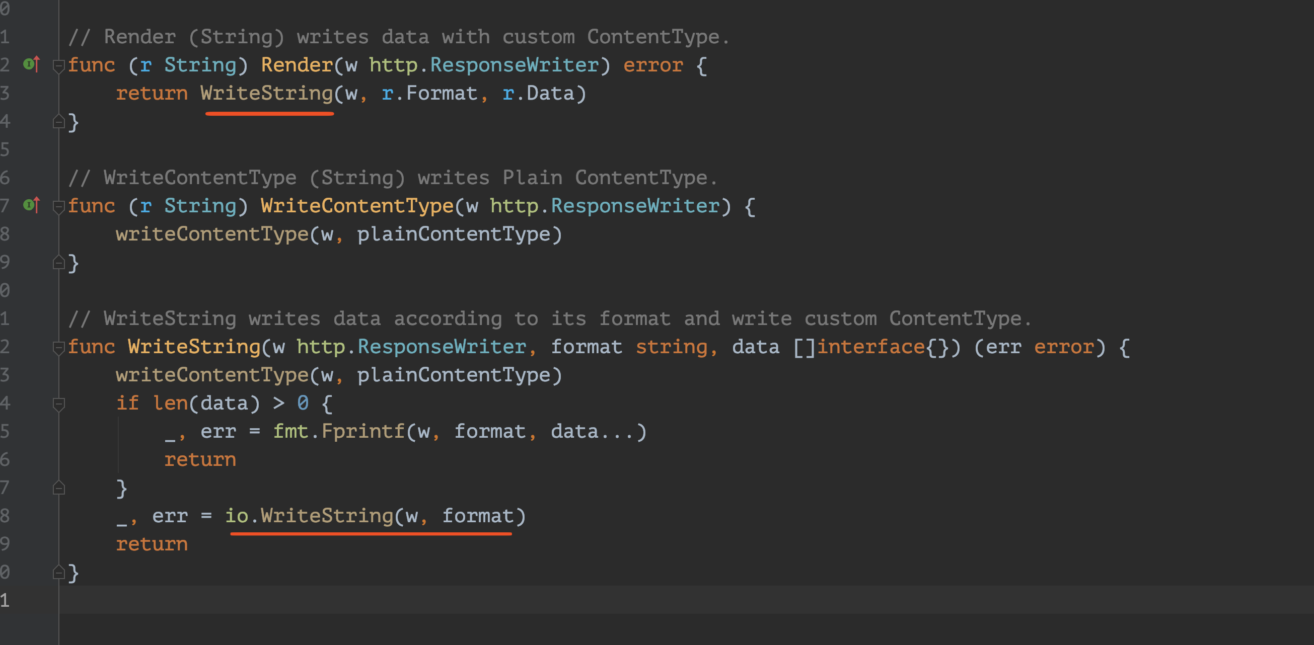The image size is (1314, 645).
Task: Click r.Format argument in return statement
Action: (x=429, y=93)
